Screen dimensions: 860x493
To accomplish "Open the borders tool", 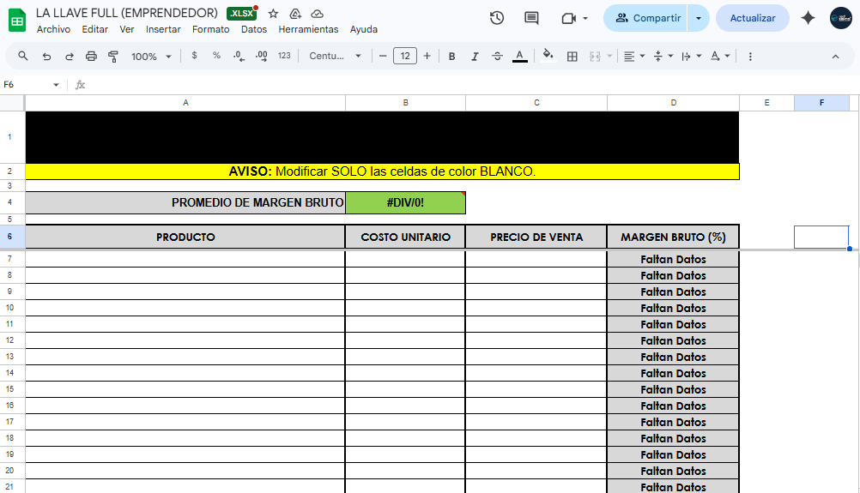I will [572, 57].
